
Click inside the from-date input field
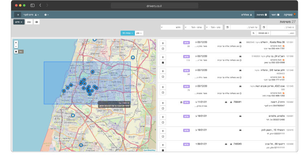click(281, 27)
